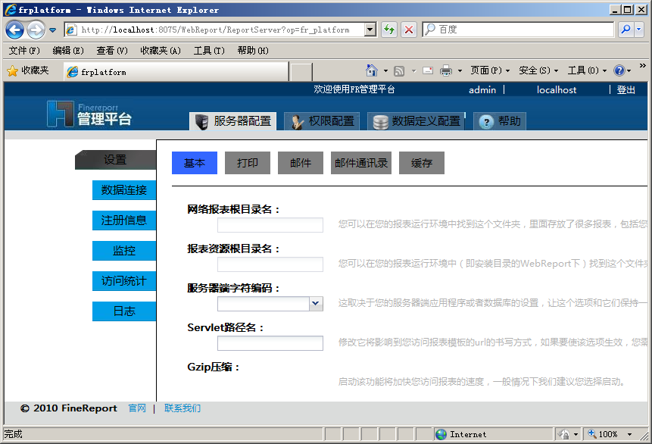Expand the address bar URL dropdown
The image size is (652, 444).
tap(370, 30)
